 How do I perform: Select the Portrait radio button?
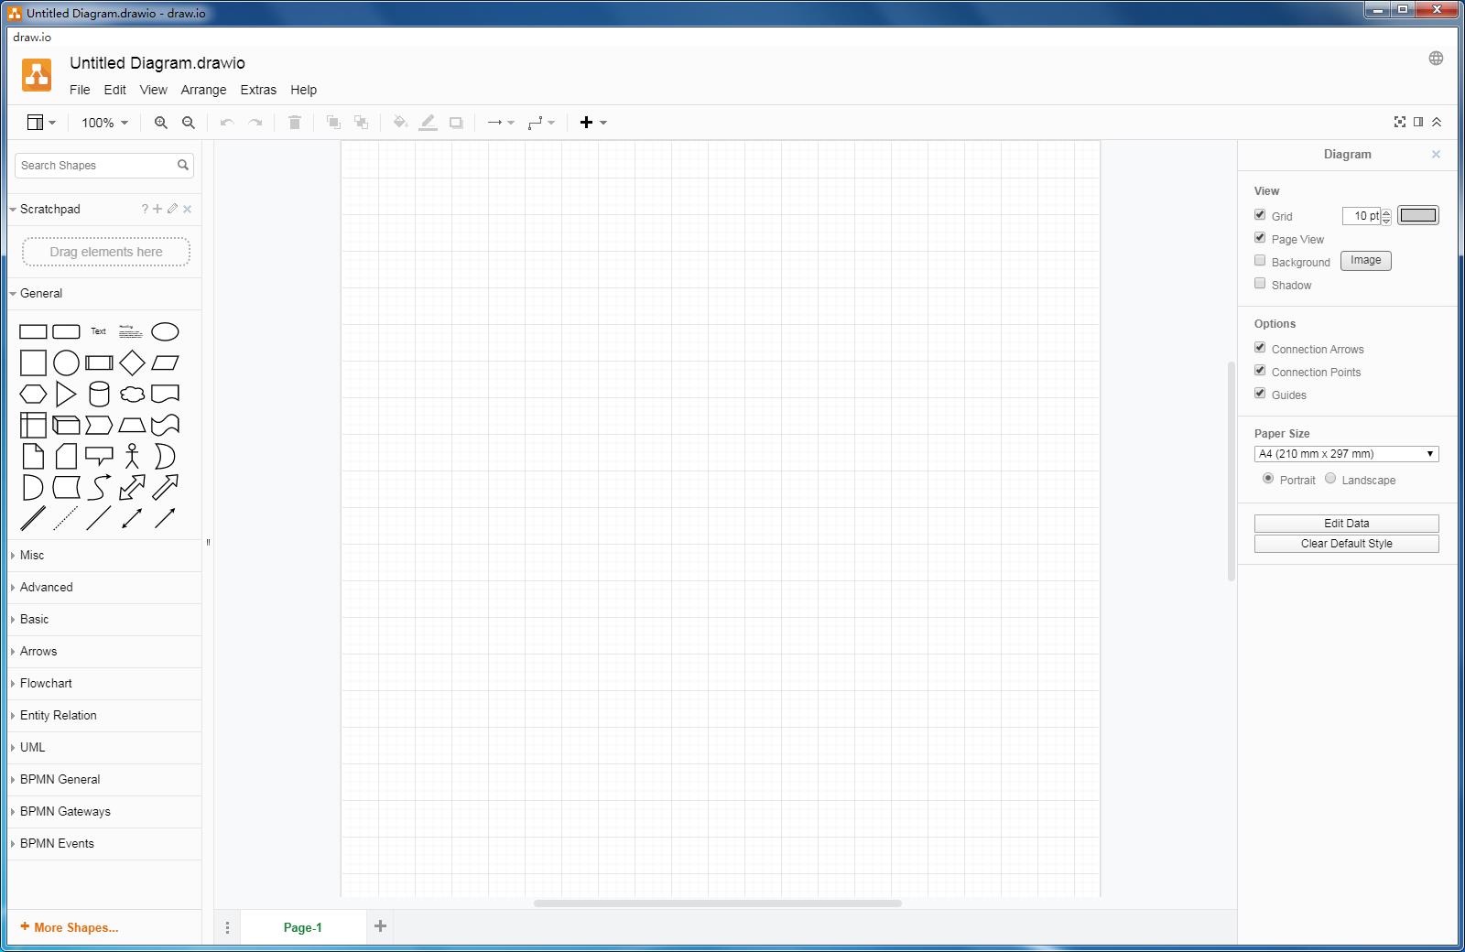[1268, 478]
